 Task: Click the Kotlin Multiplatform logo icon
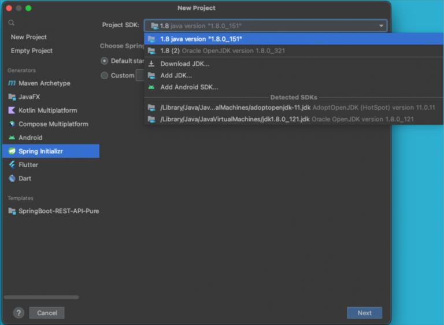tap(12, 110)
